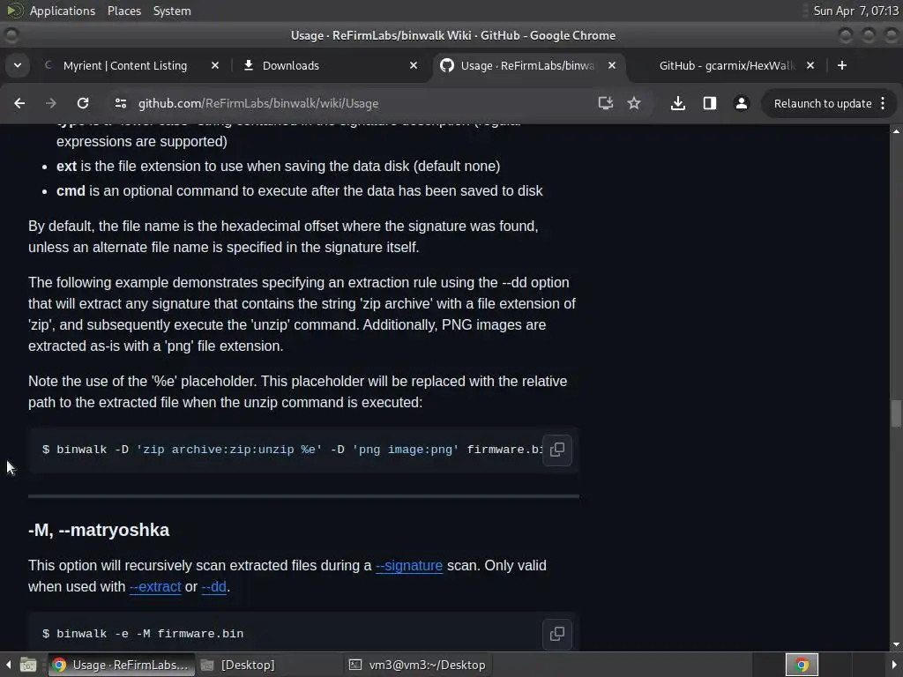This screenshot has width=903, height=677.
Task: Open Chrome three-dot menu
Action: pos(883,104)
